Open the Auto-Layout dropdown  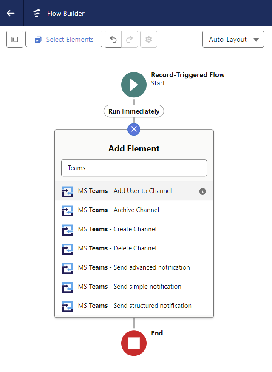tap(233, 39)
